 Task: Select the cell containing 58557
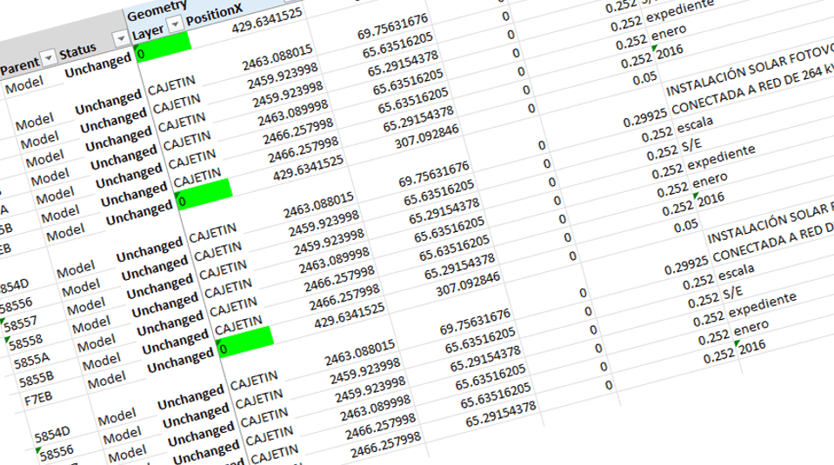[20, 323]
